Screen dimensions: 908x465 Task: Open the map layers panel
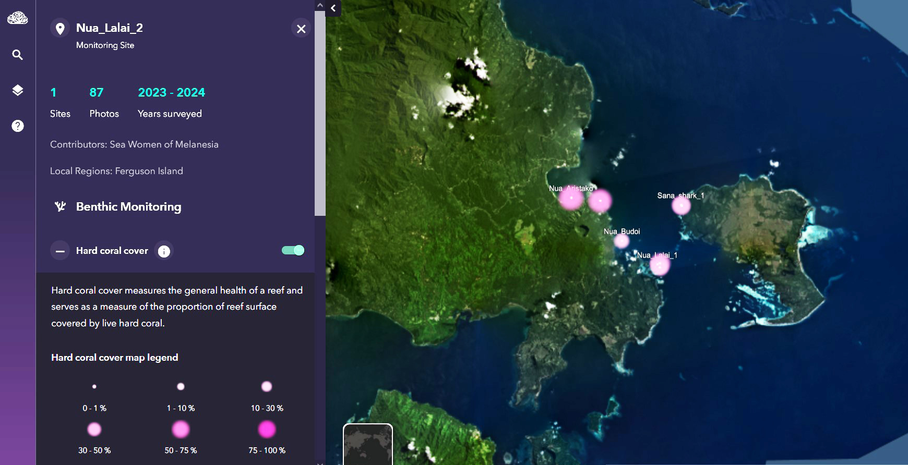tap(18, 90)
